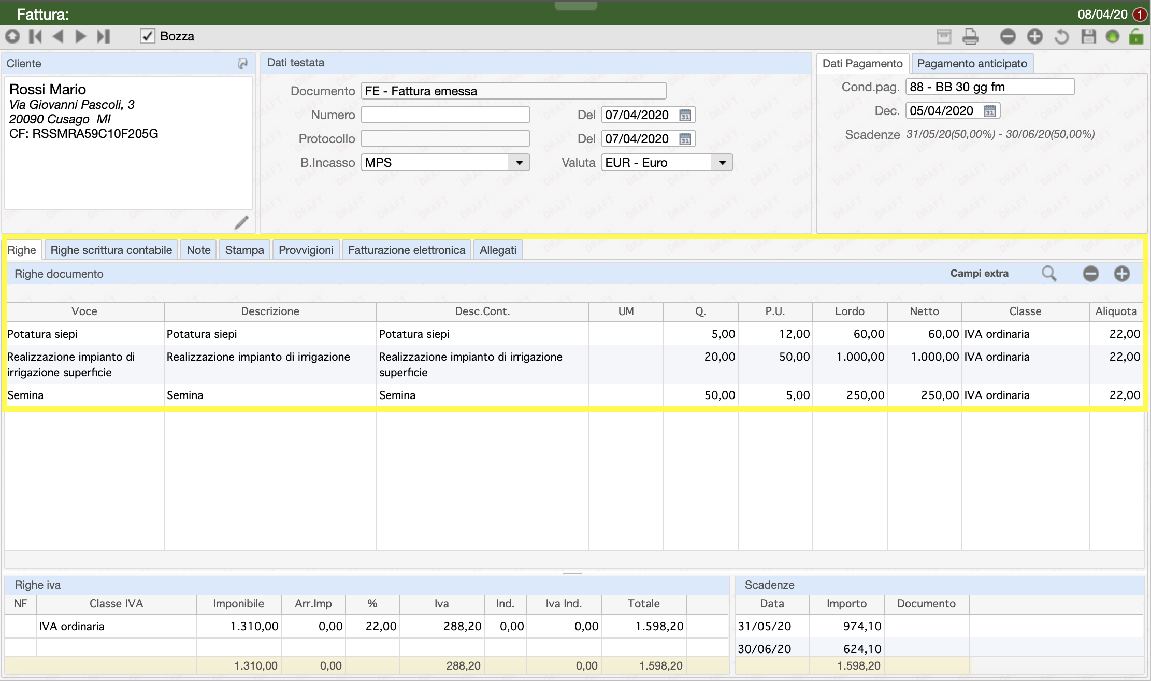Select the Dati Pagamento tab
This screenshot has width=1151, height=681.
[x=862, y=64]
